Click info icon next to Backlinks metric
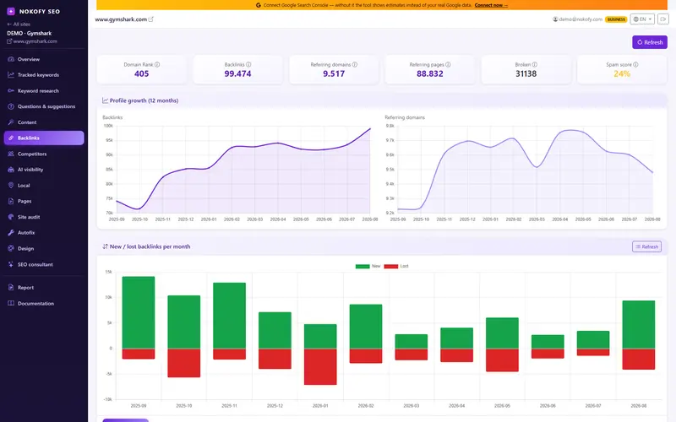Screen dimensions: 676x422 tap(248, 65)
